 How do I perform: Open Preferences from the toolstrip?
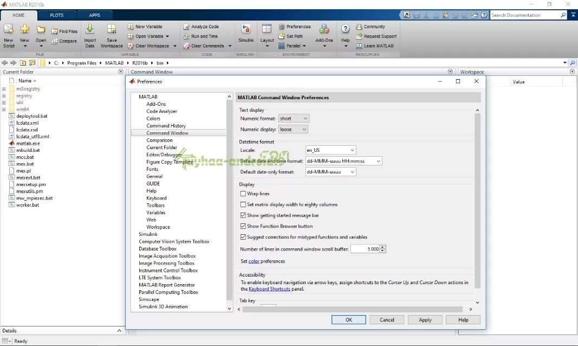[x=295, y=27]
